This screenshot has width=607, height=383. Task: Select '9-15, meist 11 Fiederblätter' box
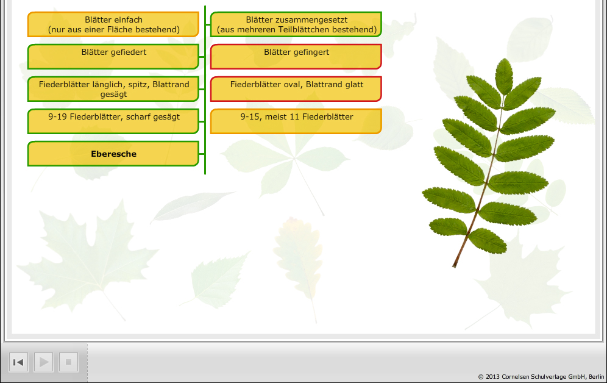click(x=296, y=121)
